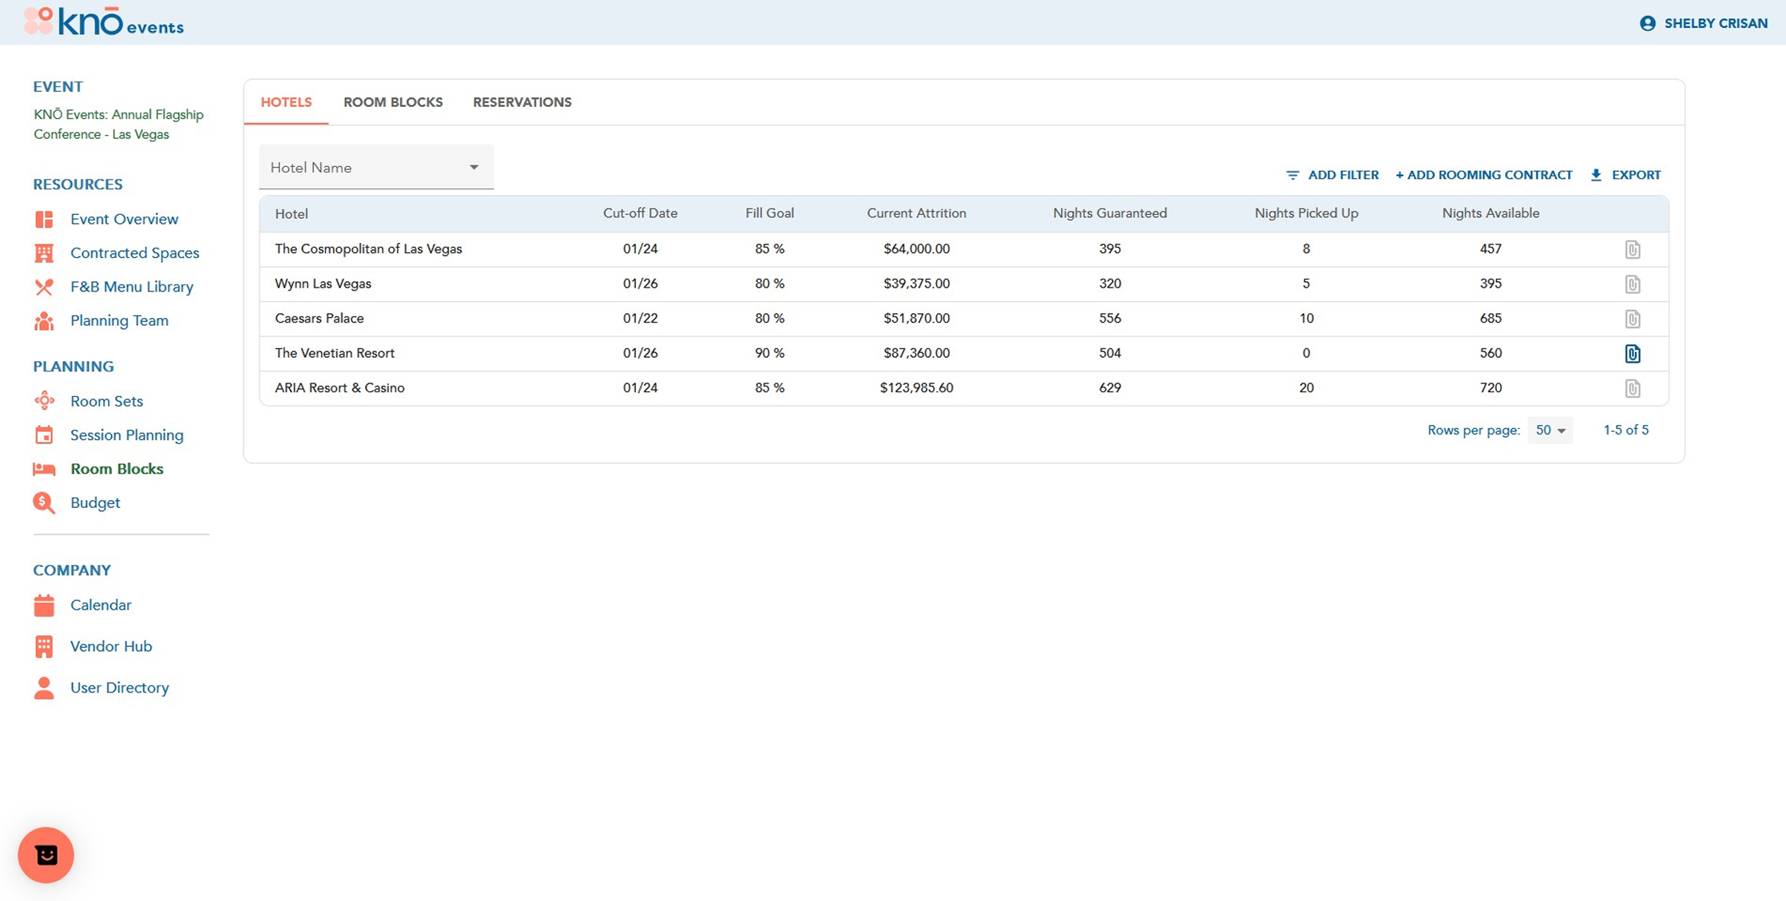Image resolution: width=1786 pixels, height=901 pixels.
Task: Click the Contracted Spaces building icon
Action: (x=44, y=253)
